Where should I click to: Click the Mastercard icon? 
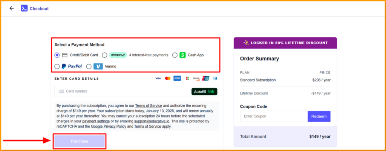(168, 79)
